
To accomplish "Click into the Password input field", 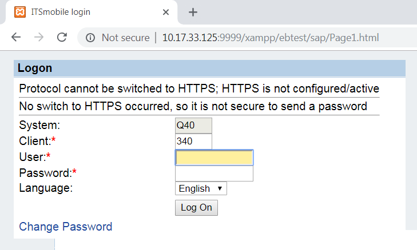I will pos(214,174).
